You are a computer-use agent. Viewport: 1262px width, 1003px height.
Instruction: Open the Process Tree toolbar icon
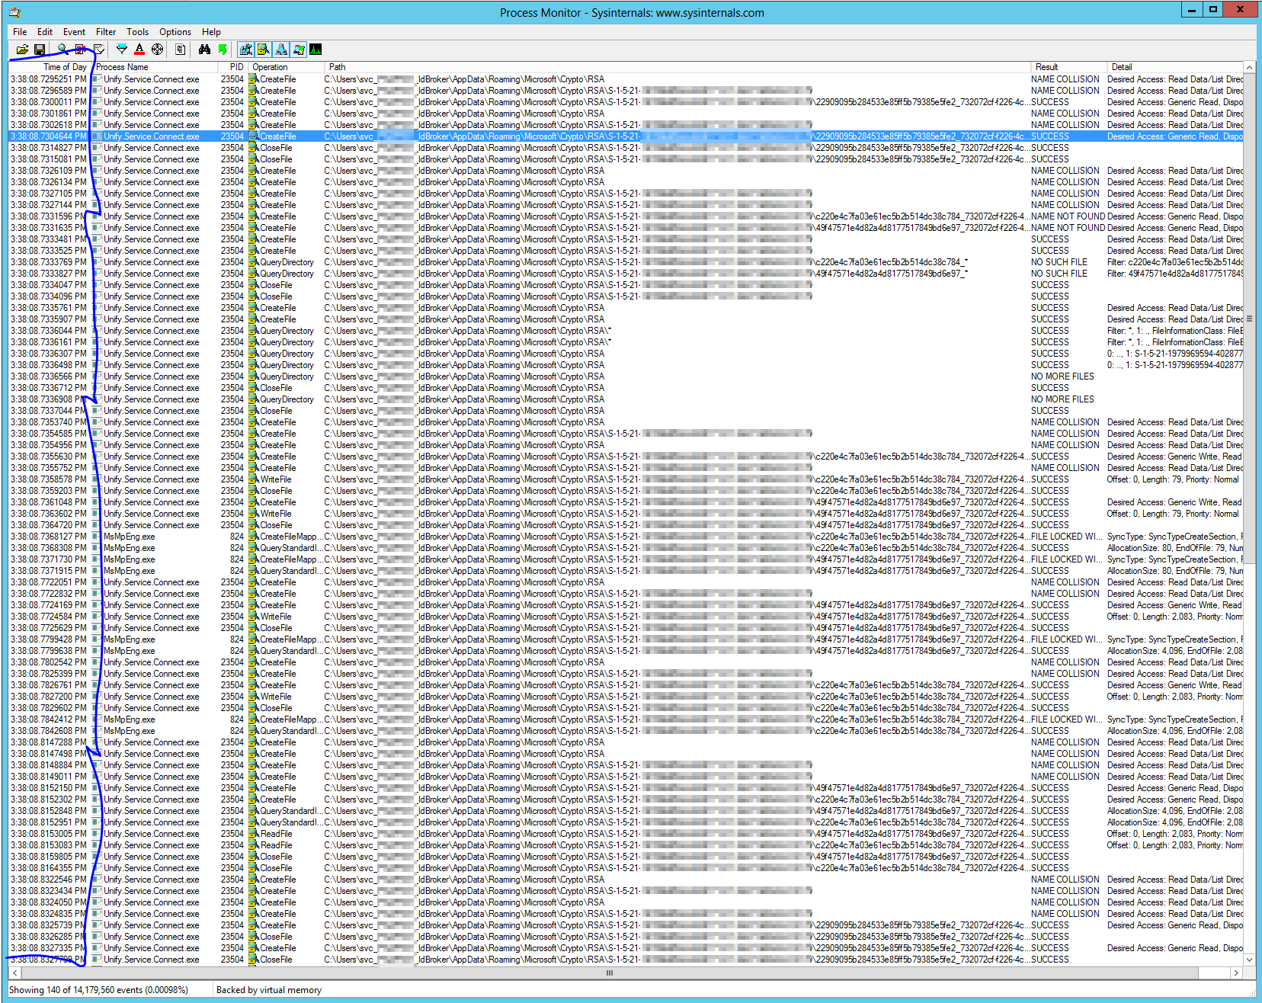click(181, 50)
